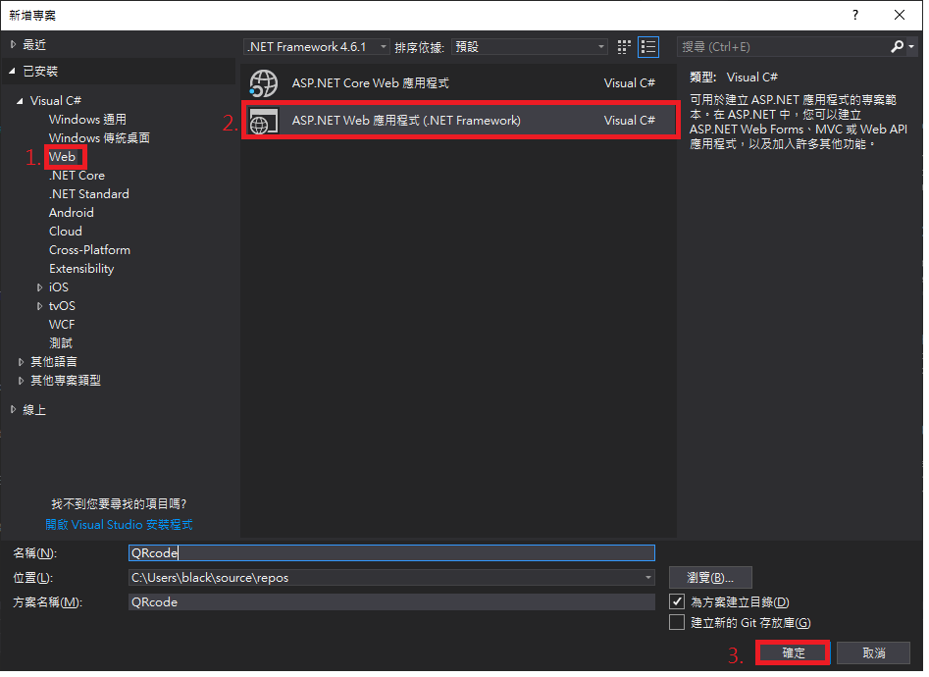Expand the iOS tree node
Viewport: 929px width, 677px height.
(39, 287)
